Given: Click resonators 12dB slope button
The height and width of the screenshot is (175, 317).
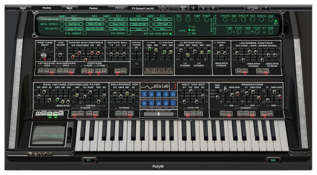Looking at the screenshot, I should (x=229, y=113).
